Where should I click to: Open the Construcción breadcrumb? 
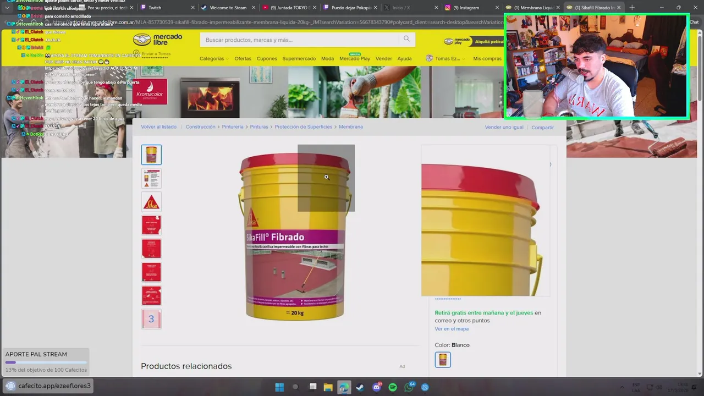click(x=200, y=127)
